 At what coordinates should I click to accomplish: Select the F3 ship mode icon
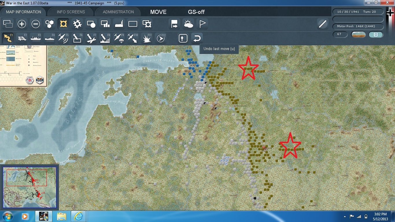36,38
